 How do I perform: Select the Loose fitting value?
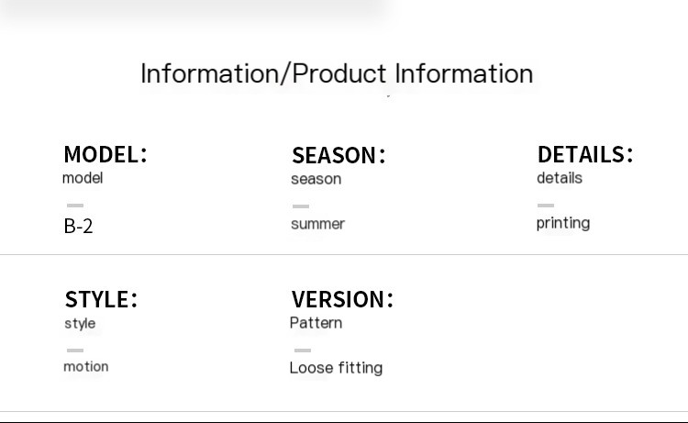(336, 368)
